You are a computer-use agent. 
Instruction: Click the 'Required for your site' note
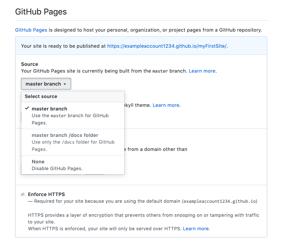(x=142, y=201)
